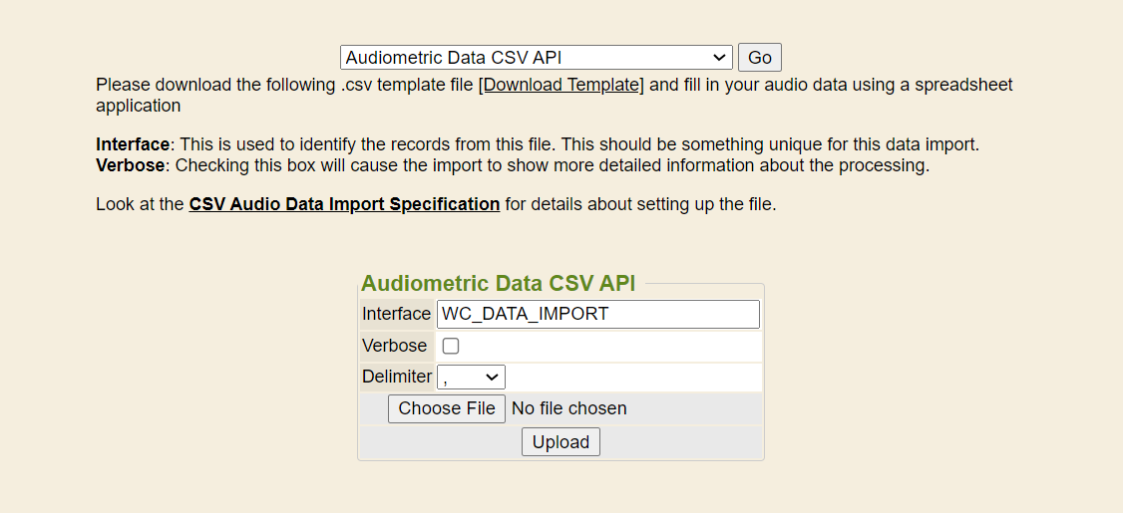Click the chevron arrow on the top page selector
The width and height of the screenshot is (1123, 513).
719,58
